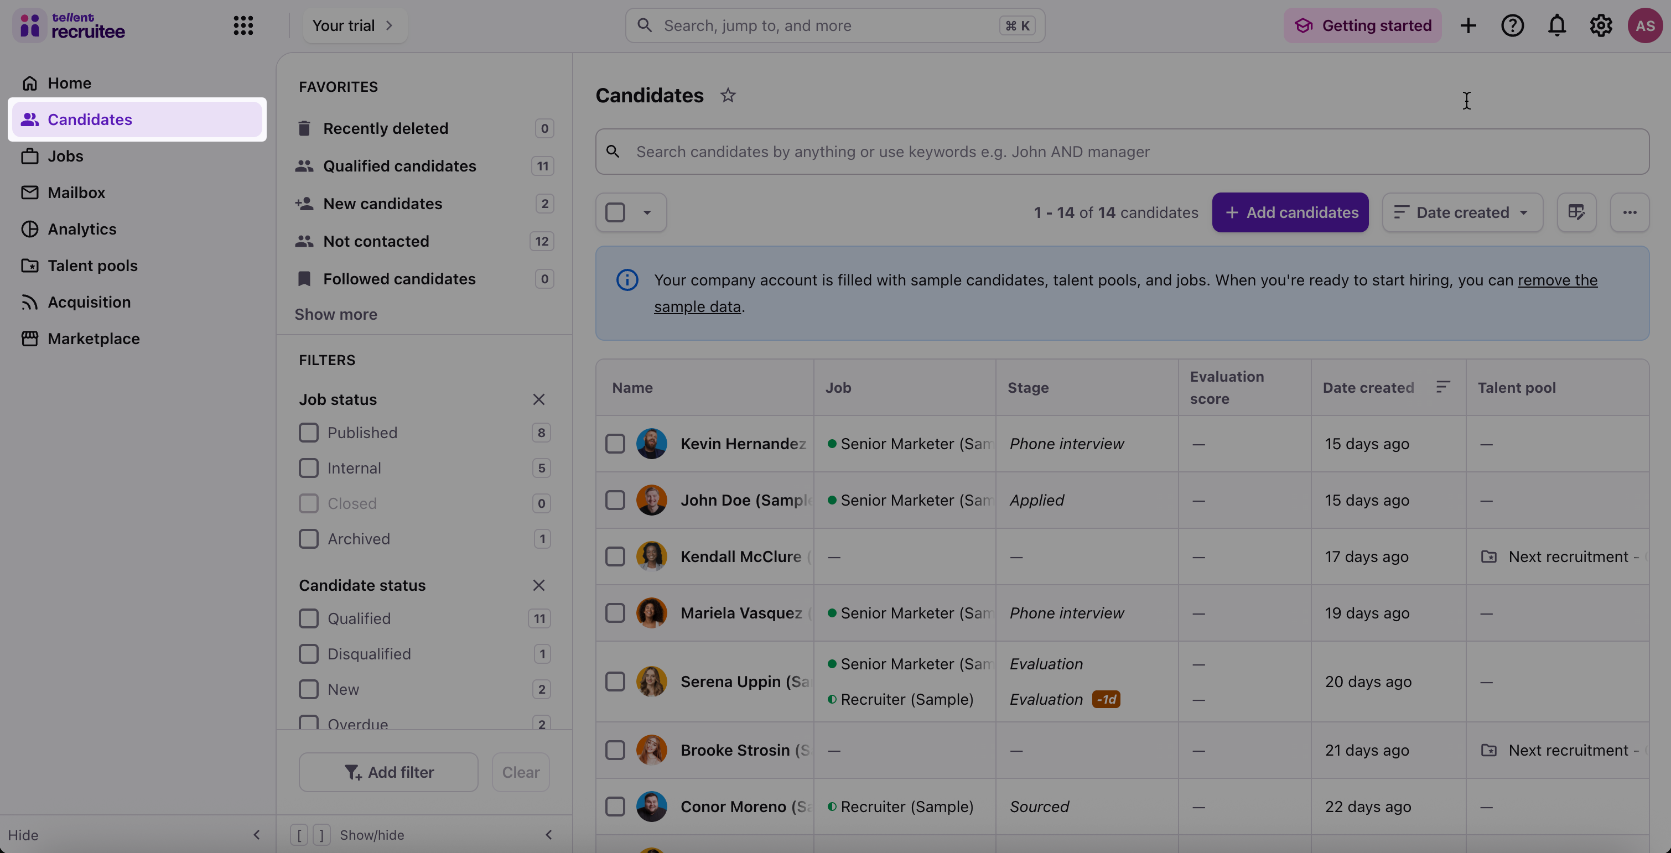
Task: Open the settings gear icon
Action: pyautogui.click(x=1601, y=25)
